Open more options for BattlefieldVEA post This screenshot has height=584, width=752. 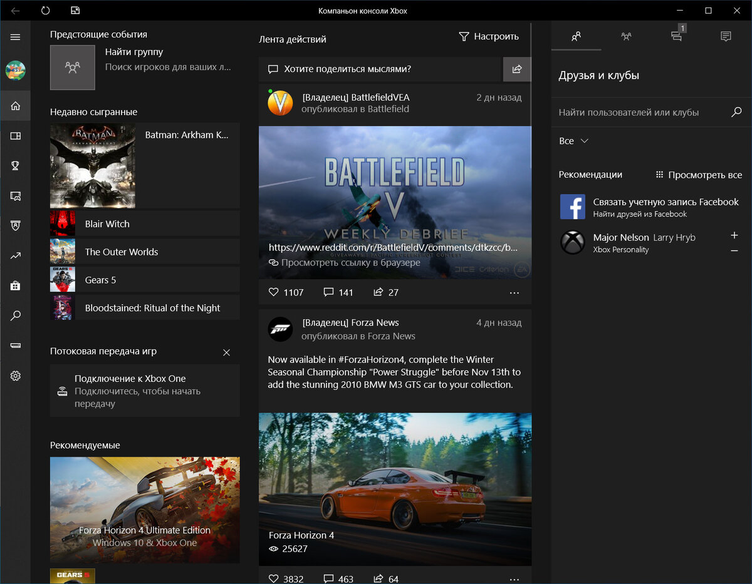(514, 292)
